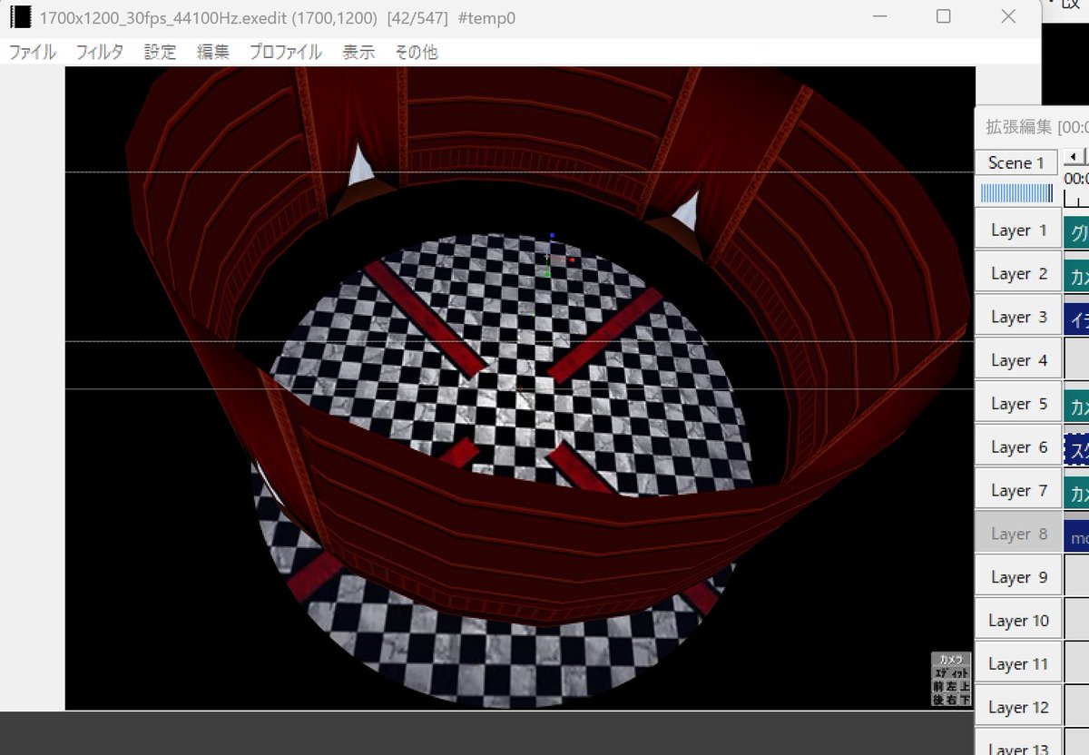Click the AviUtl film icon in title bar
The width and height of the screenshot is (1089, 755).
click(20, 17)
